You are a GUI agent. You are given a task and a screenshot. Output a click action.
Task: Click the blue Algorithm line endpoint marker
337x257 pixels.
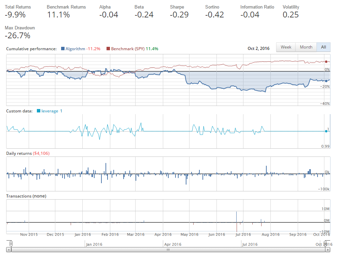[x=326, y=81]
